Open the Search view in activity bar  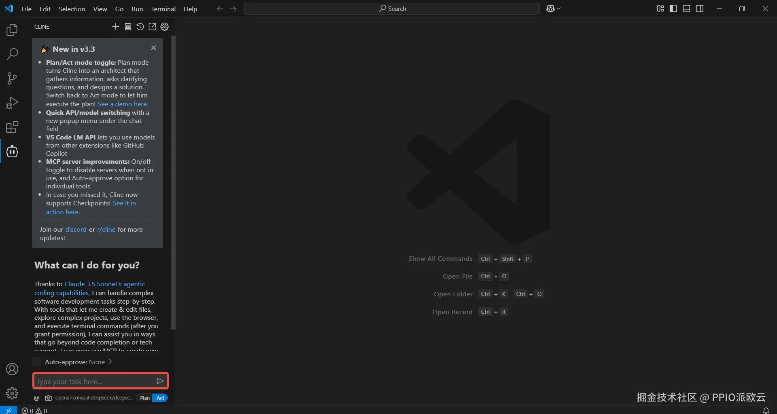[12, 54]
